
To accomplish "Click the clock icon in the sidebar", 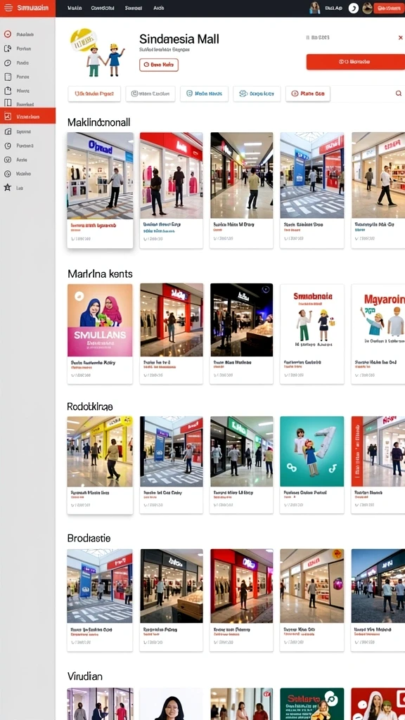I will coord(7,63).
